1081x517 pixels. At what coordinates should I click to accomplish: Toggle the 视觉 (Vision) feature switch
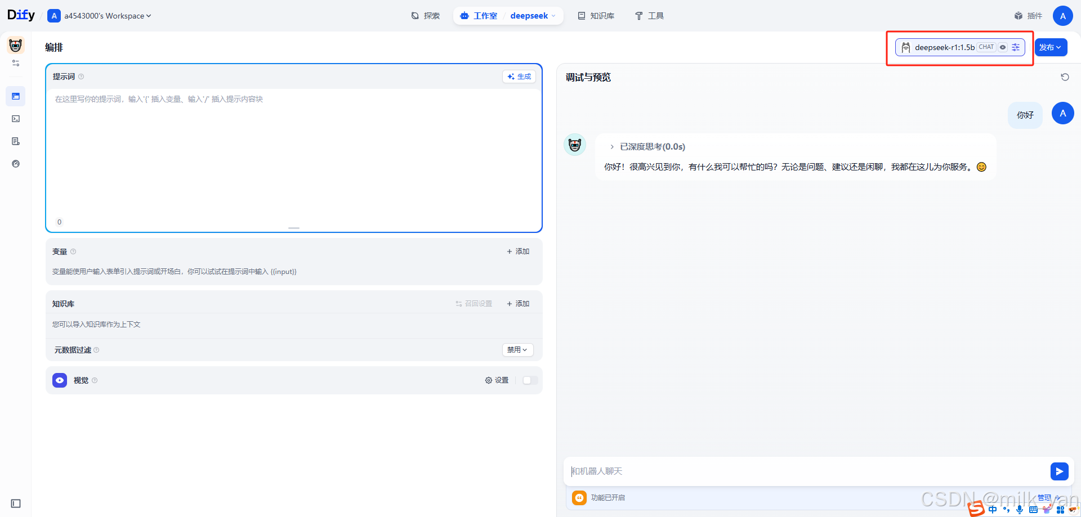528,380
